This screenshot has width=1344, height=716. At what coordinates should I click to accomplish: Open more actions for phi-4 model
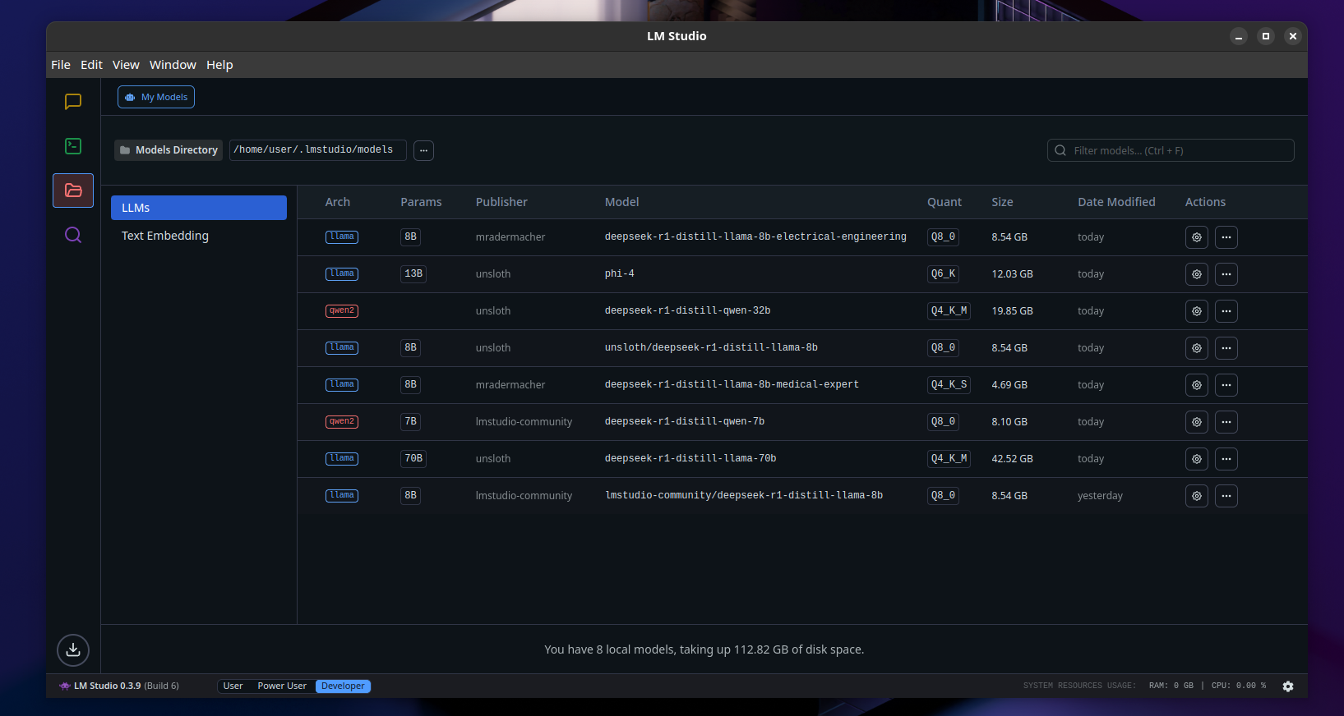[1226, 274]
